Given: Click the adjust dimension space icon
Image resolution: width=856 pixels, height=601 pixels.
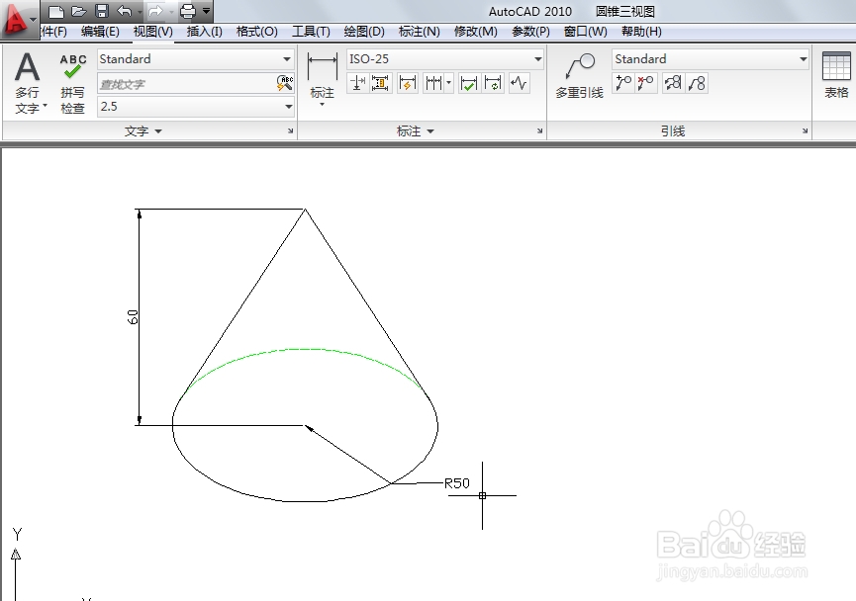Looking at the screenshot, I should 381,83.
